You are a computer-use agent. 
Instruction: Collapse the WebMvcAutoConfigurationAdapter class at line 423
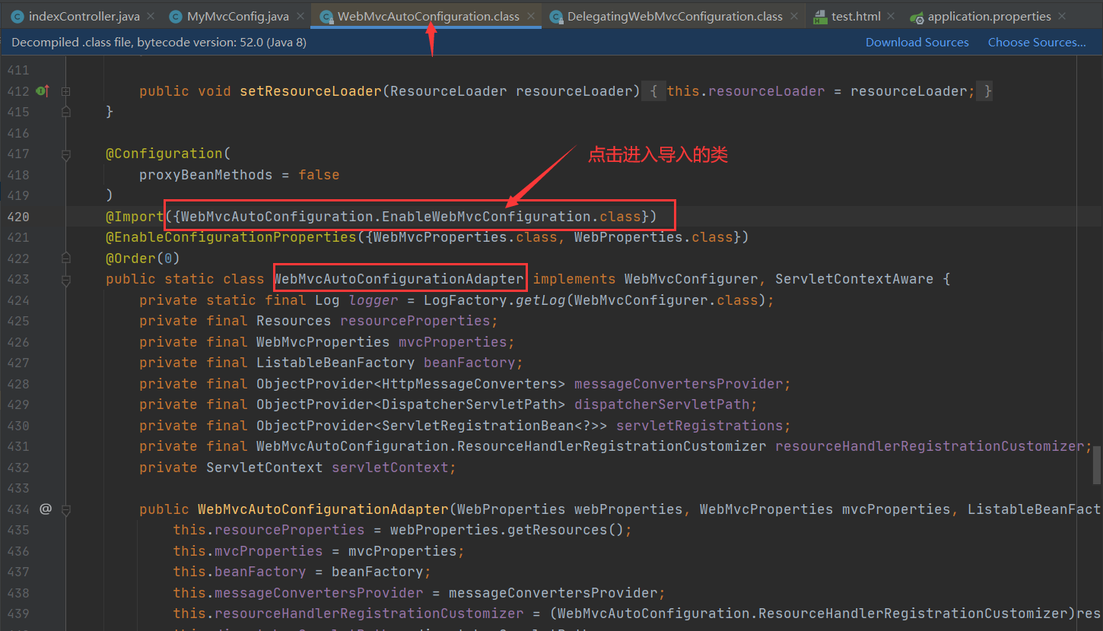(66, 280)
